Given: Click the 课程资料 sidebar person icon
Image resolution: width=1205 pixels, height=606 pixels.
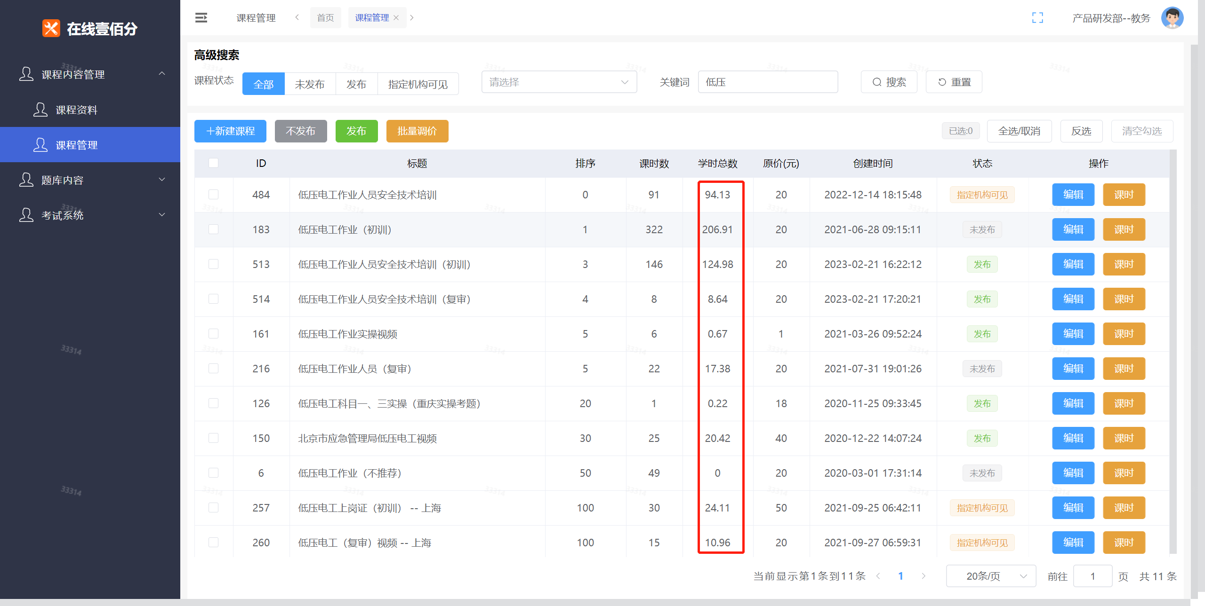Looking at the screenshot, I should [40, 110].
